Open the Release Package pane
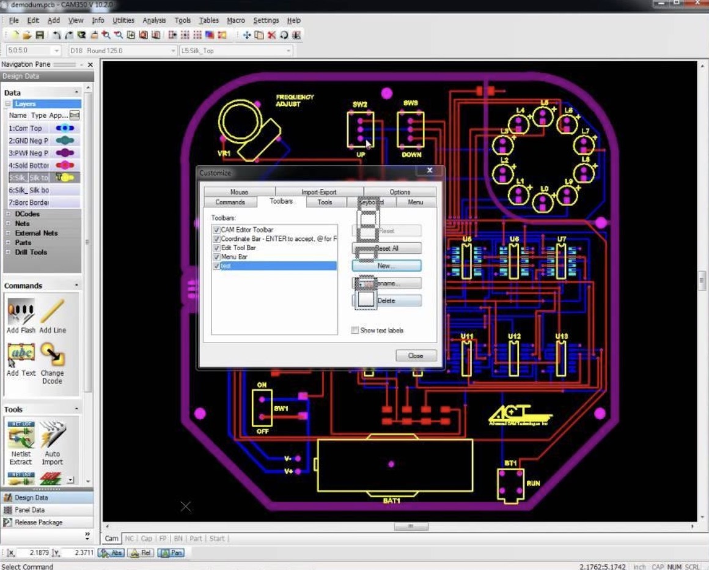 click(47, 522)
